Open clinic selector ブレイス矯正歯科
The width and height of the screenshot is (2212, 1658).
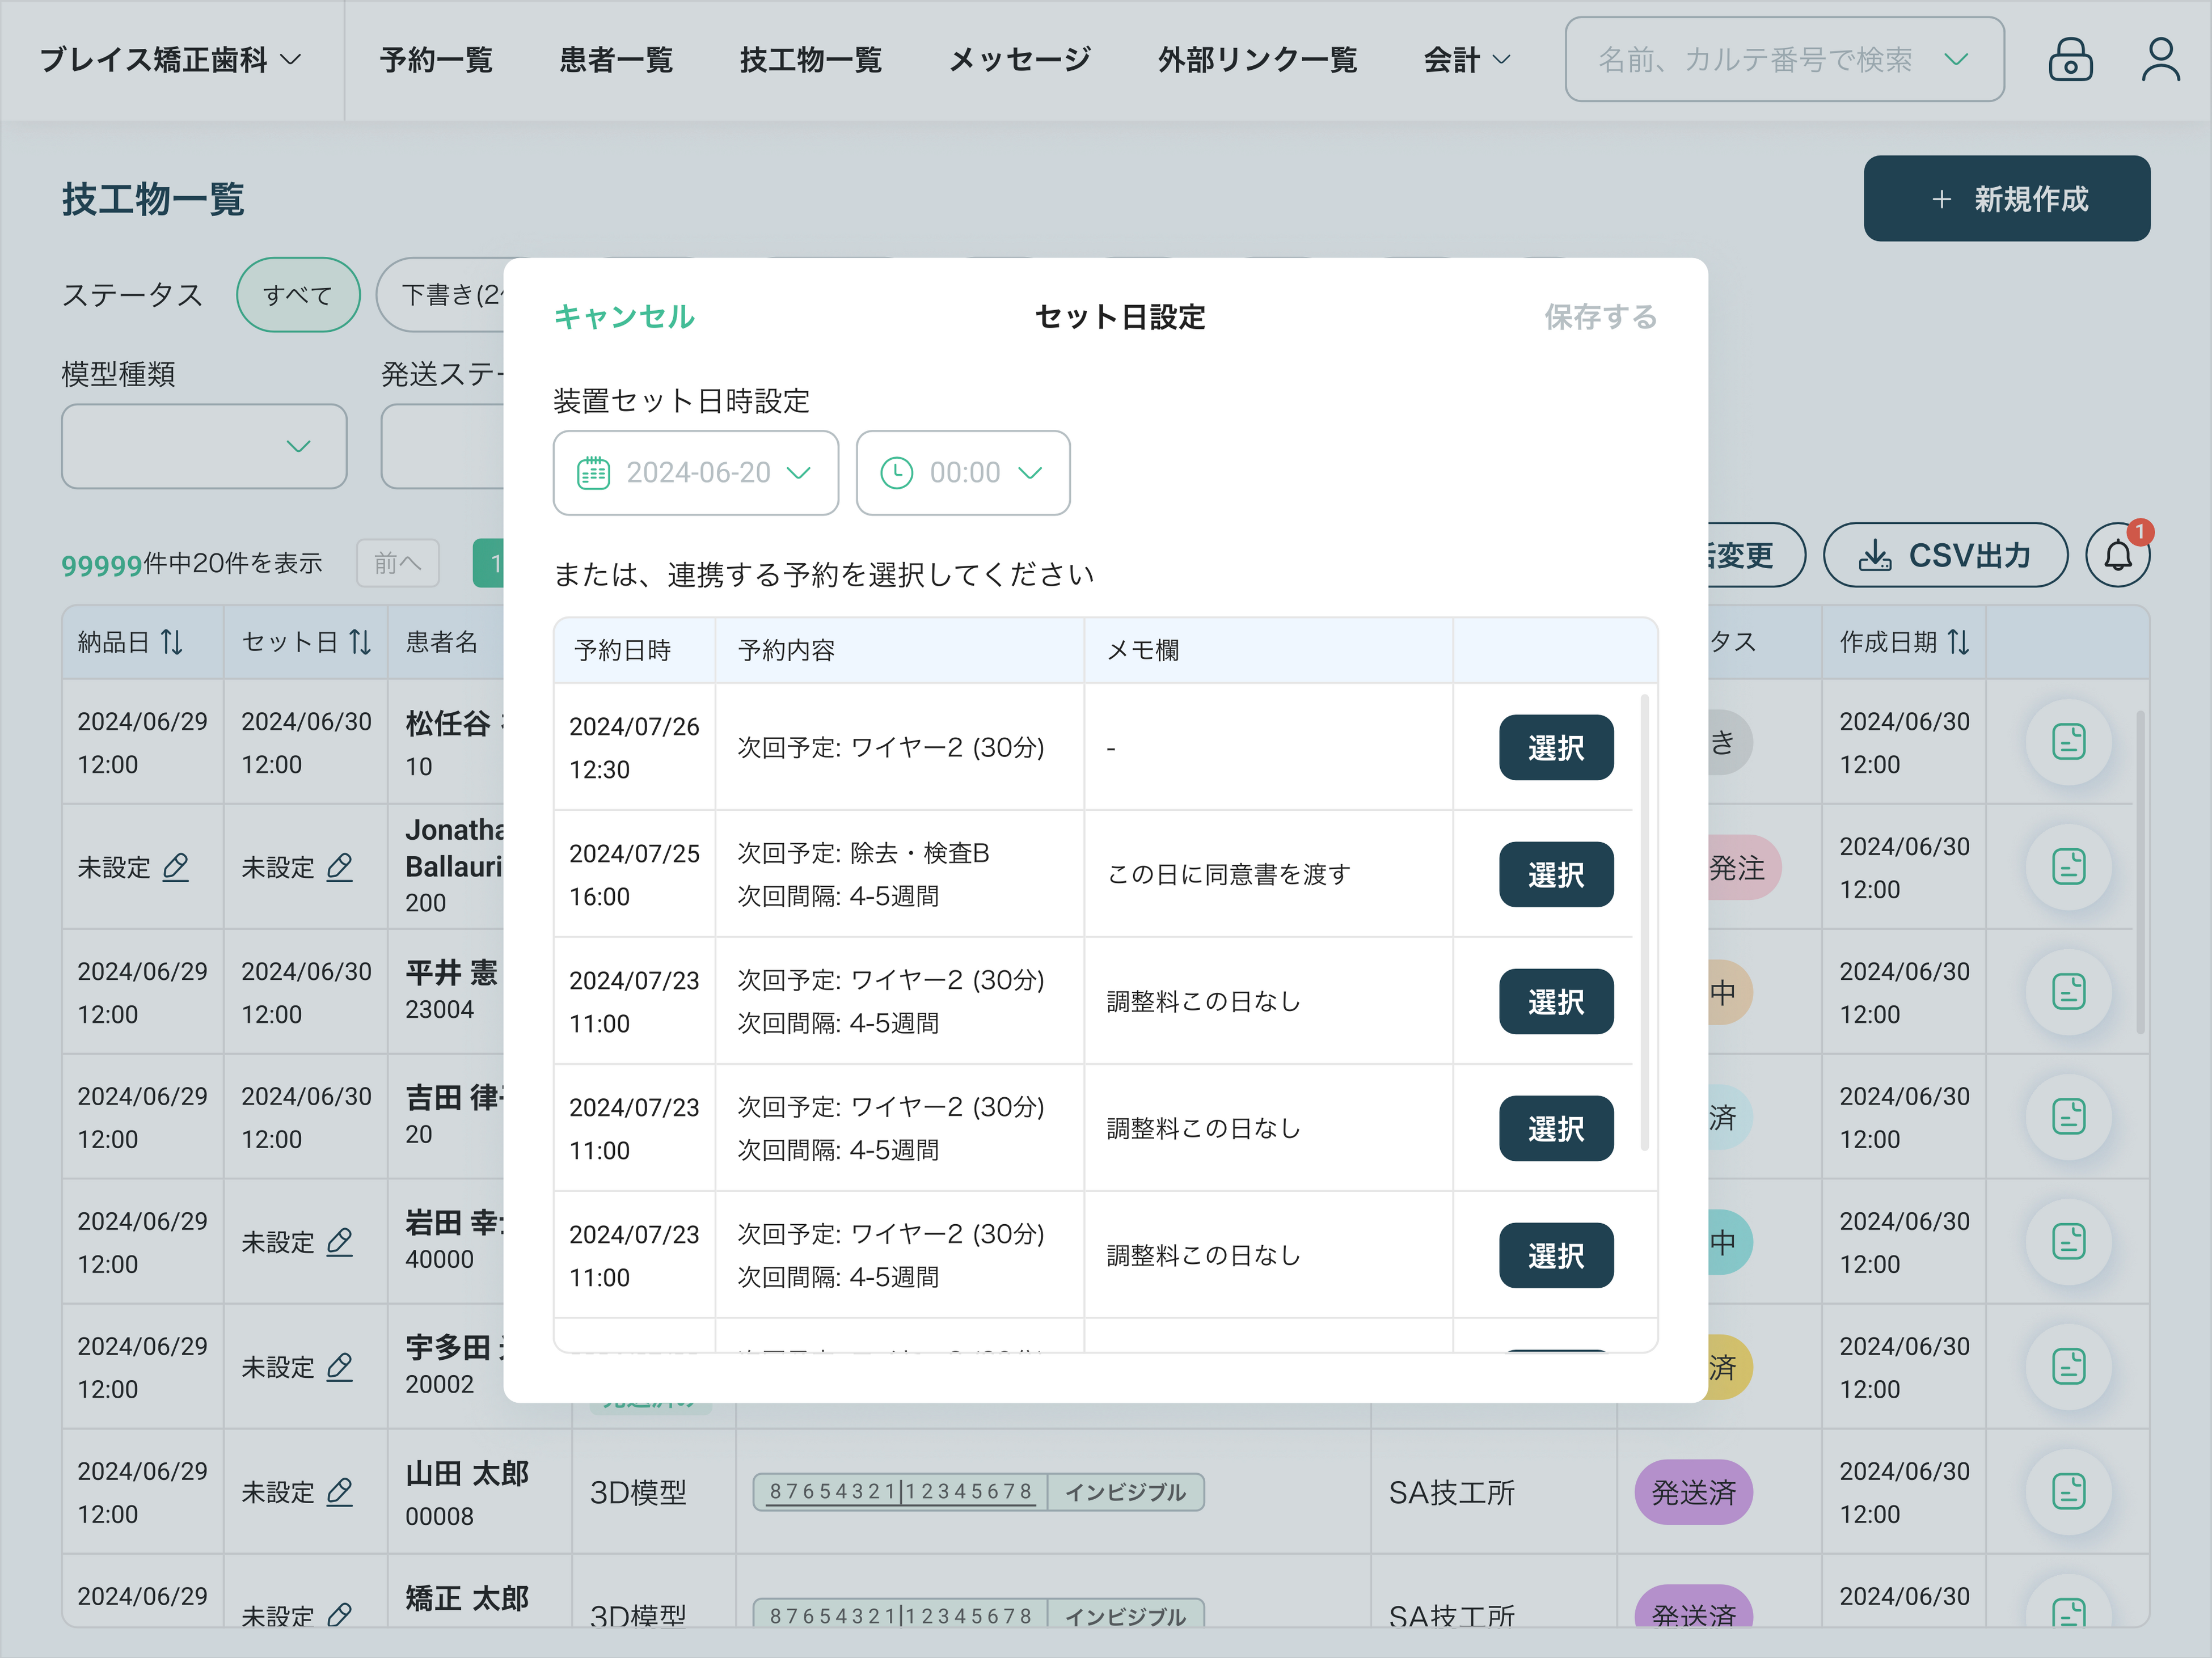point(171,60)
